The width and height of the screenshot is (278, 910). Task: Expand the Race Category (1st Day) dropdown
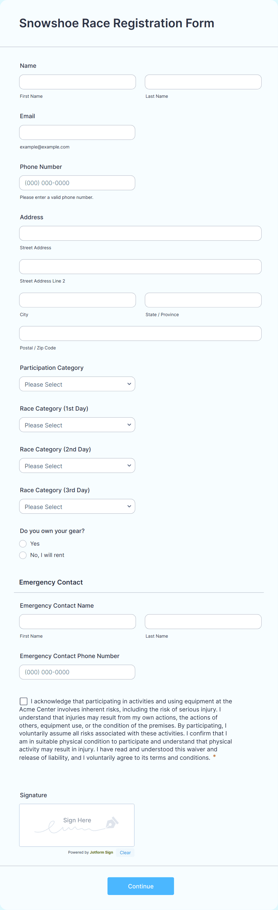point(77,425)
